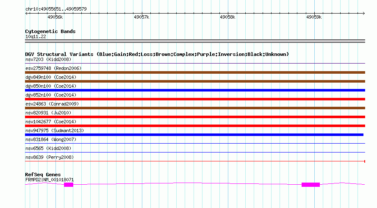Click the right arrow on ruler
This screenshot has height=208, width=377.
point(363,14)
